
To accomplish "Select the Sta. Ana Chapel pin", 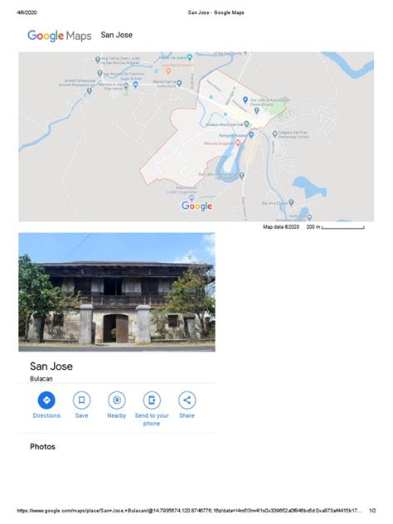I will tap(291, 202).
